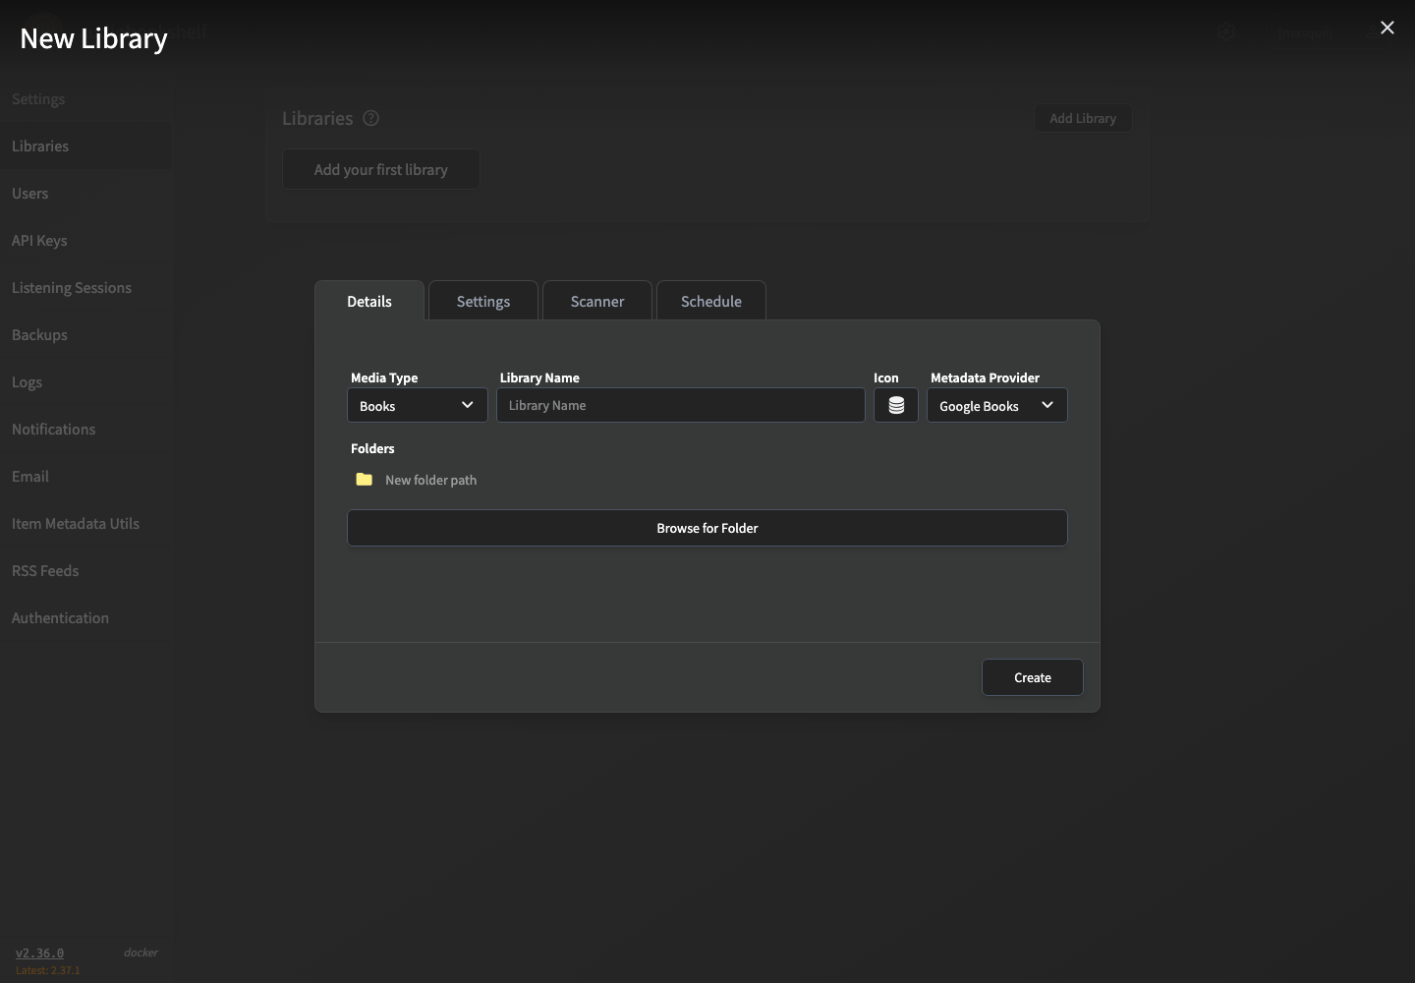Screen dimensions: 1415x983
Task: Open the Scanner tab
Action: tap(597, 301)
